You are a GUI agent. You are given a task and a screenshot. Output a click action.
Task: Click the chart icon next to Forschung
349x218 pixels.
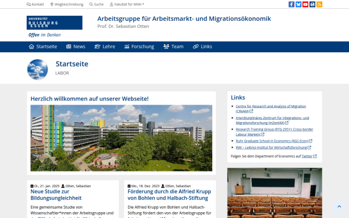pyautogui.click(x=127, y=47)
